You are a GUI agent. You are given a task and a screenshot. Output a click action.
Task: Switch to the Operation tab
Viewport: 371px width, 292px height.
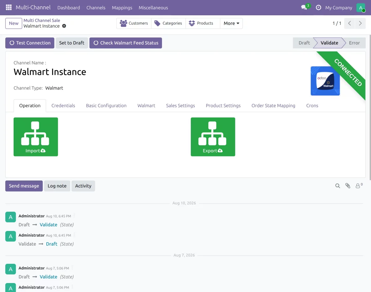pos(30,106)
